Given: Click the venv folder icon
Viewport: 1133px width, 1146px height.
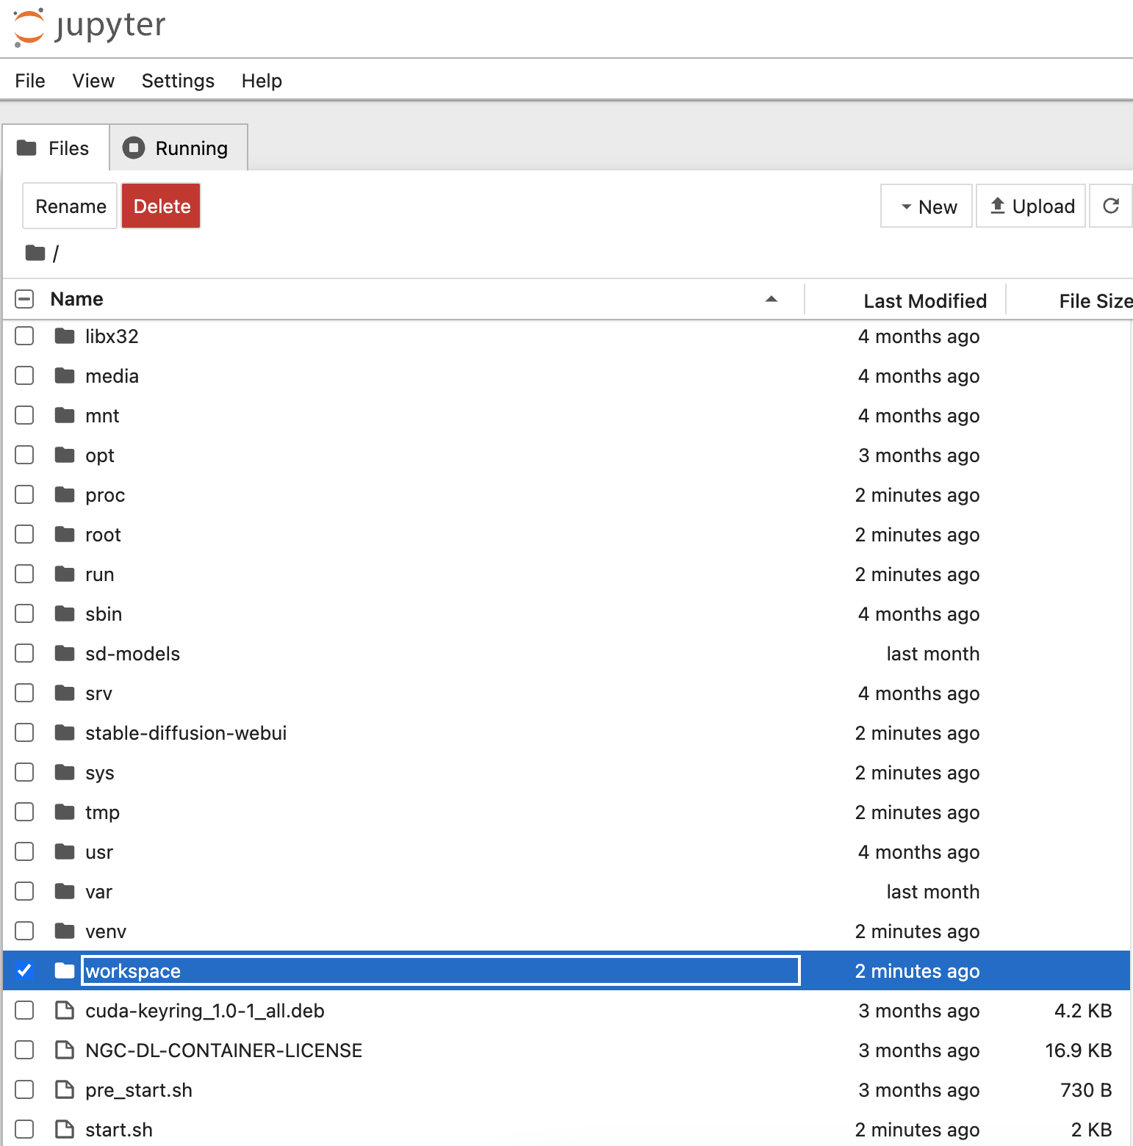Looking at the screenshot, I should (x=65, y=931).
